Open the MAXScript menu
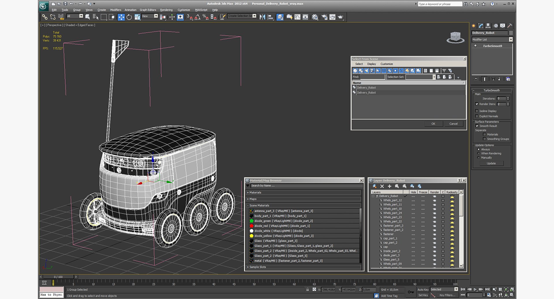Viewport: 554px width, 299px height. (201, 10)
